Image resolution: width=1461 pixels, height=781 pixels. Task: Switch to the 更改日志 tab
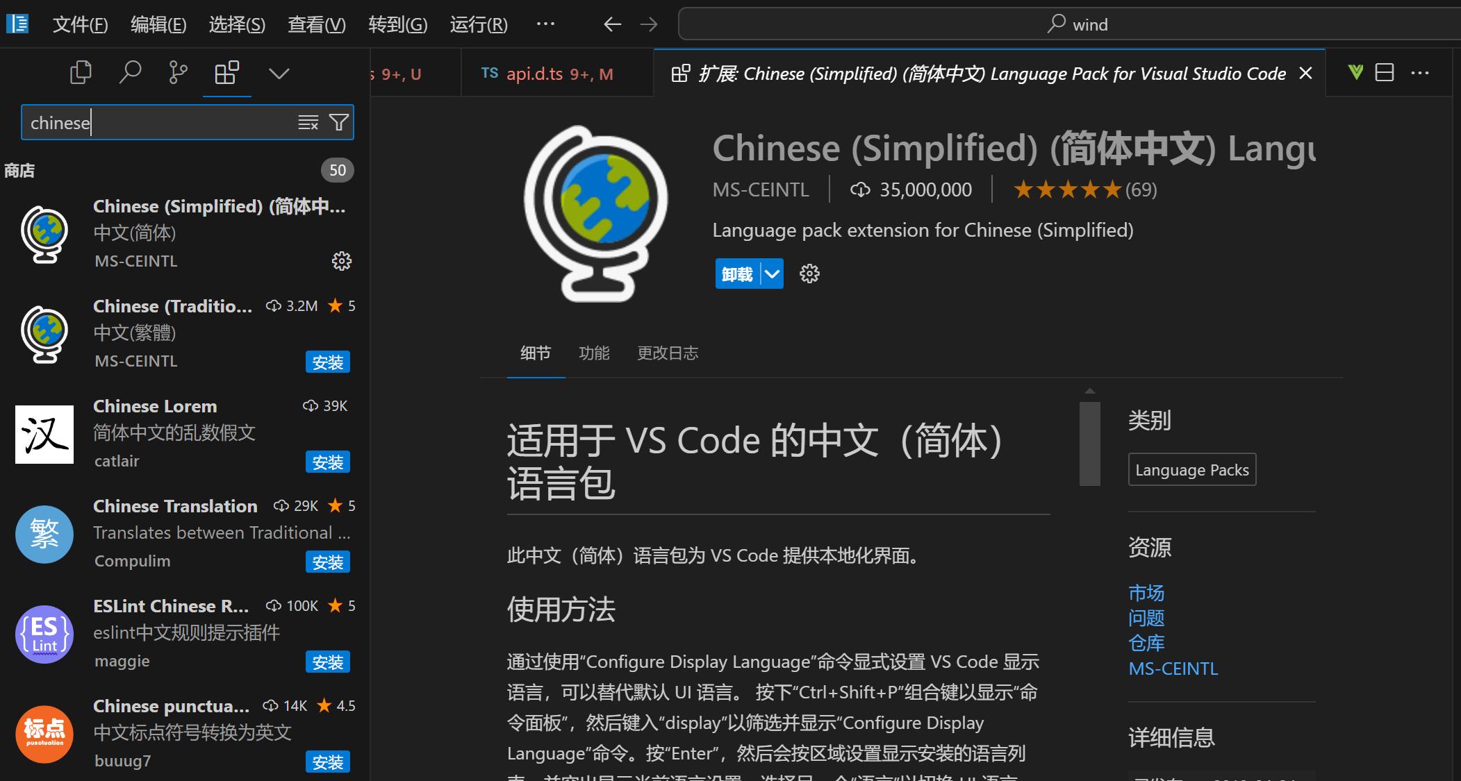667,353
